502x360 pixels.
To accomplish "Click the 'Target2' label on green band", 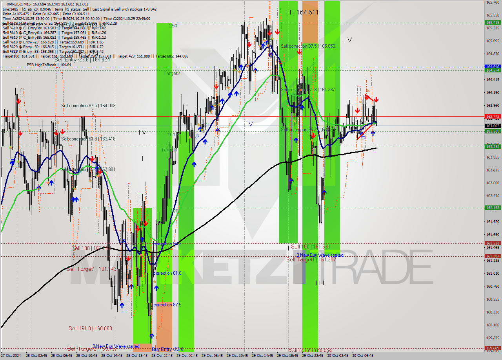I will tap(172, 74).
